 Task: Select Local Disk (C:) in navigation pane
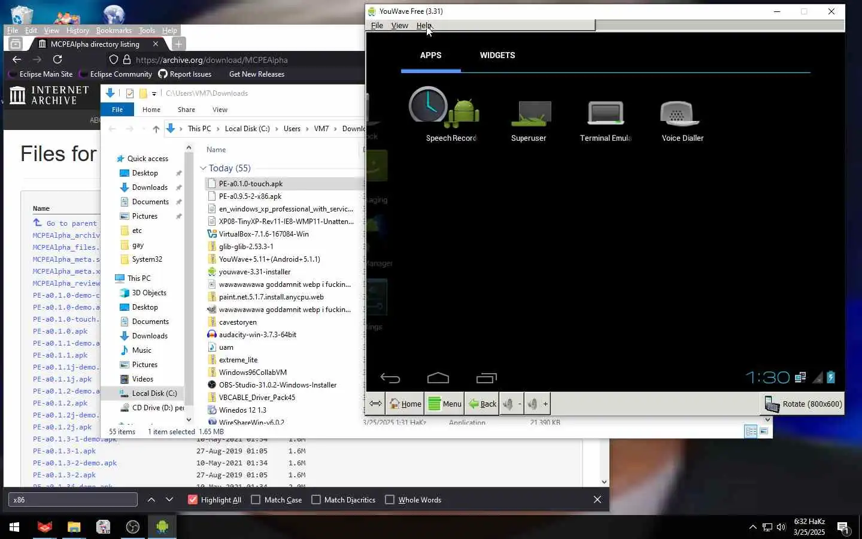[154, 393]
